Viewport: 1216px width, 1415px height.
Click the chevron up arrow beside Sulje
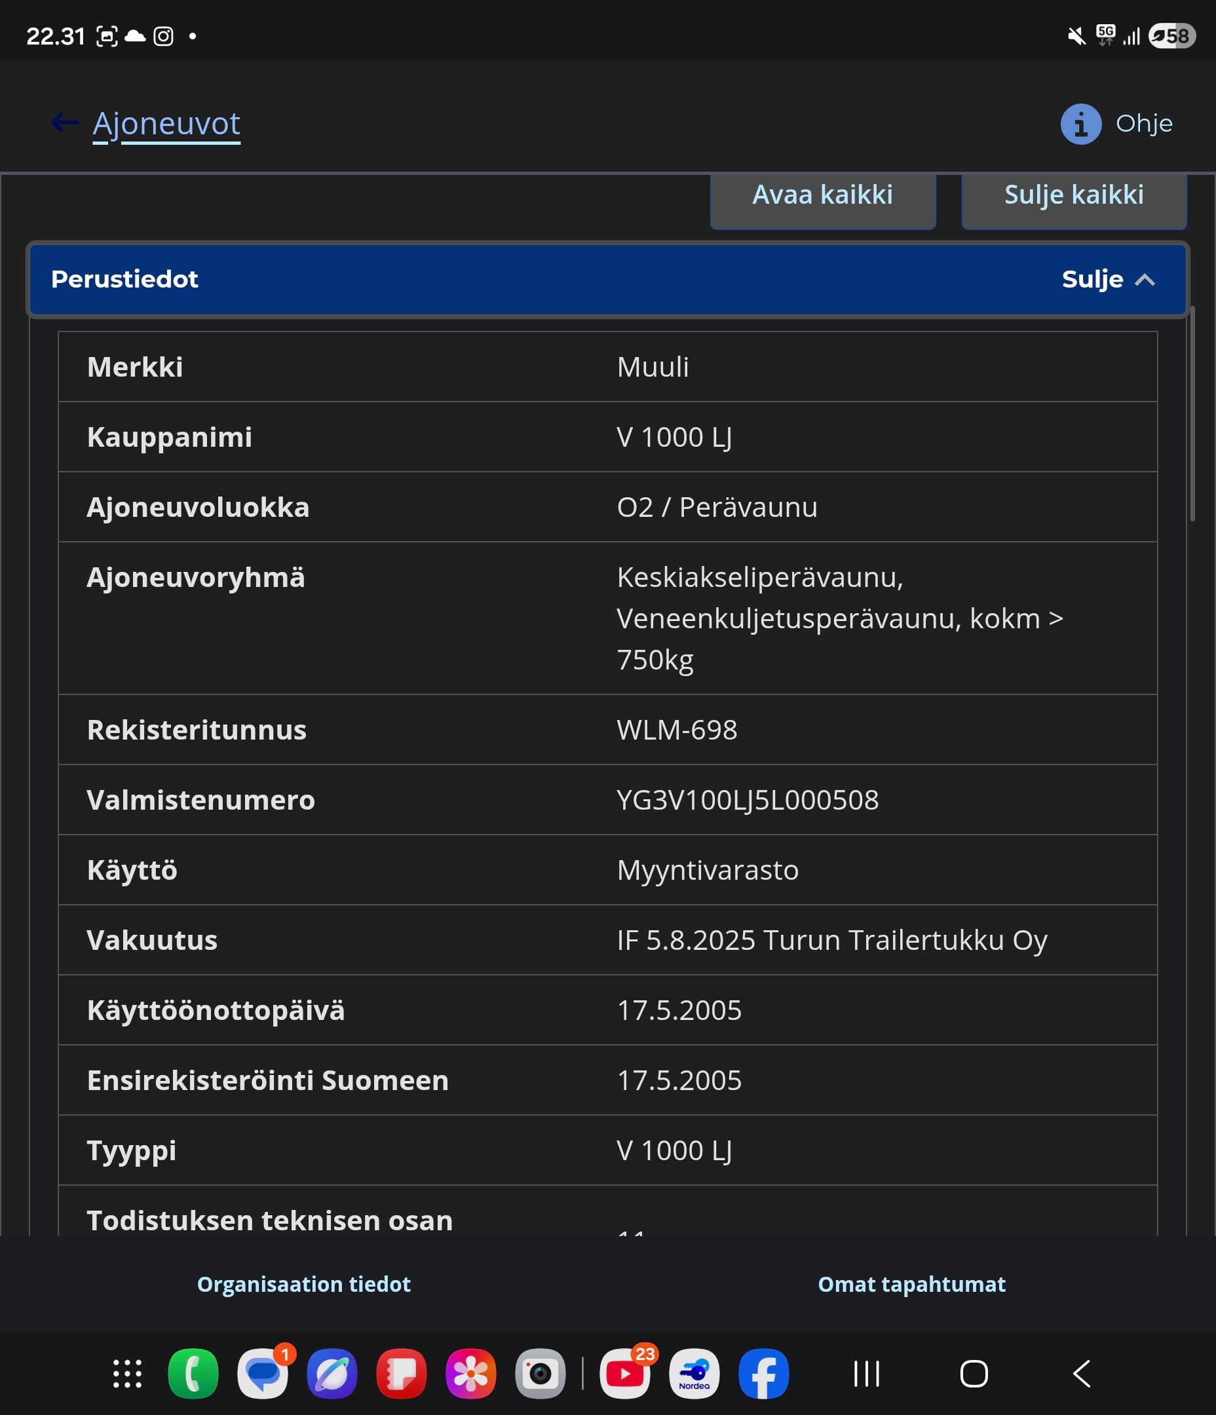pos(1145,280)
